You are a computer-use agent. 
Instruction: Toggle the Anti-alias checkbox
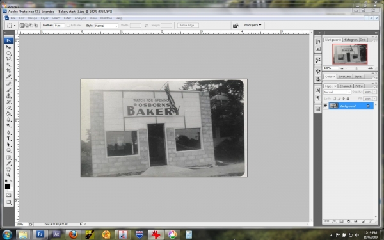point(68,25)
